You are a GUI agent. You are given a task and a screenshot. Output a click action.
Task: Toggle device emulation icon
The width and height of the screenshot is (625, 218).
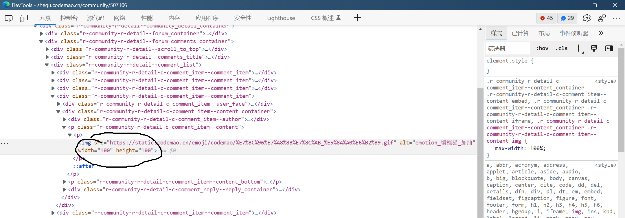pyautogui.click(x=24, y=18)
